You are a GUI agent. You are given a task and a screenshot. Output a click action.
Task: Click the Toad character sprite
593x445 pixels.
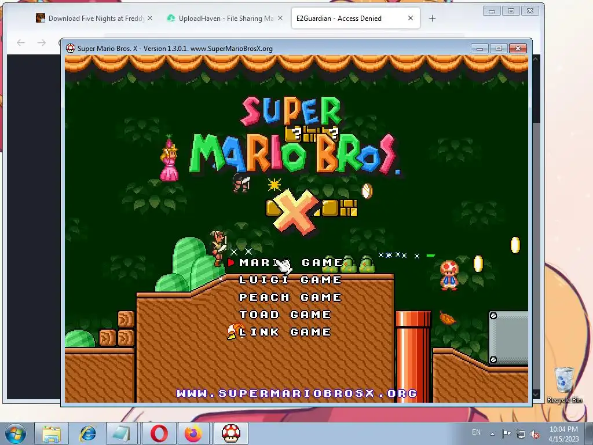point(449,275)
